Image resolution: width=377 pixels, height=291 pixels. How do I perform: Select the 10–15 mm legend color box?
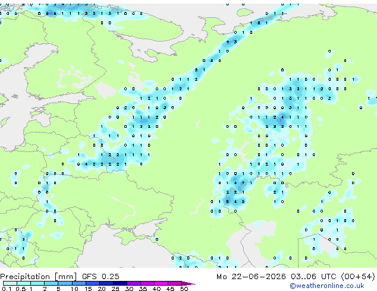click(78, 283)
